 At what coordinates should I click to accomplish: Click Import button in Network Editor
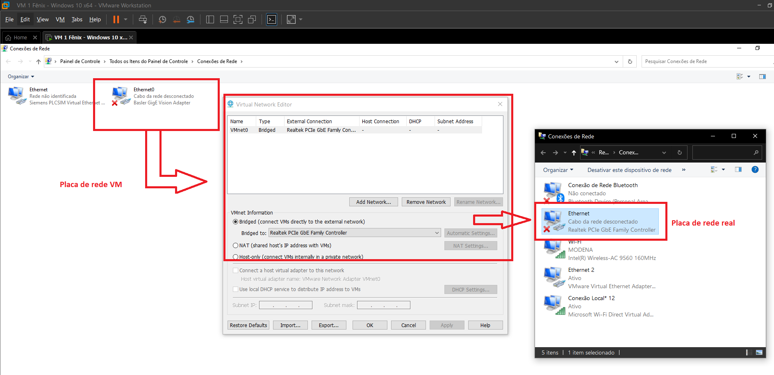coord(290,325)
